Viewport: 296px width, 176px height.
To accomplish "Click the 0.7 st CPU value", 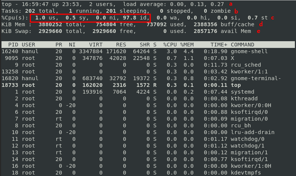I will pos(258,18).
